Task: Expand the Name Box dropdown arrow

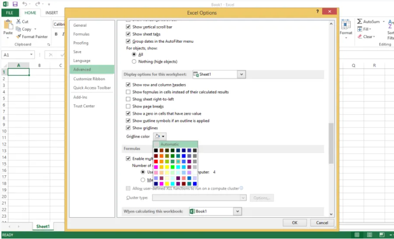Action: [x=32, y=55]
